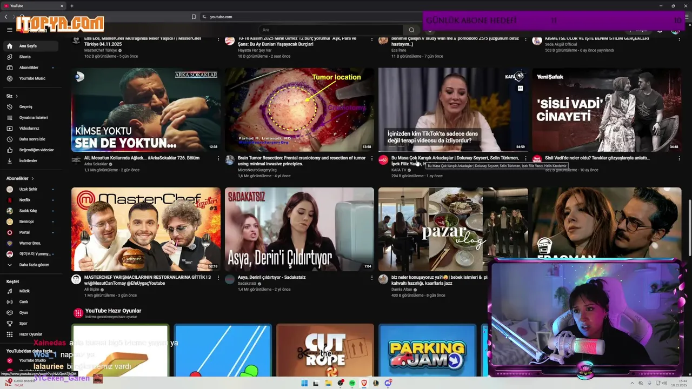Image resolution: width=692 pixels, height=389 pixels.
Task: Open Ali Biçim channel name
Action: 92,289
